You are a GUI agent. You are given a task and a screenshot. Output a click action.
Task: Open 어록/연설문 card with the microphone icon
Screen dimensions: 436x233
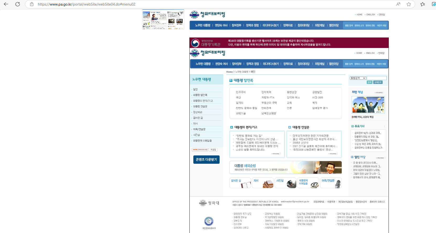(x=331, y=183)
